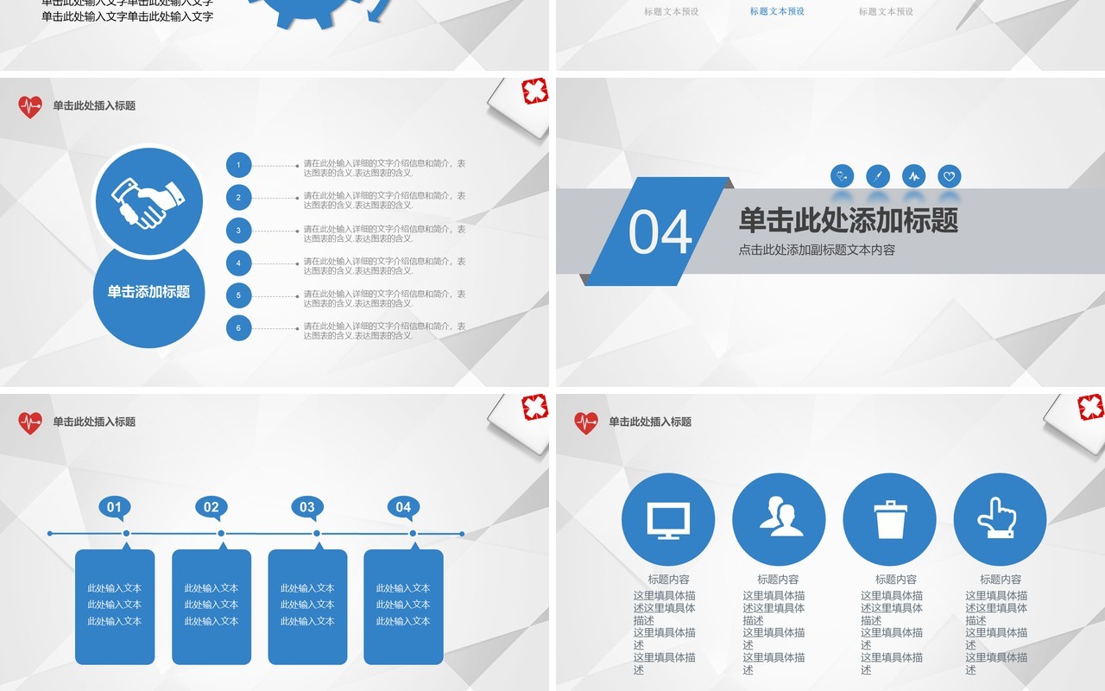1105x691 pixels.
Task: Select the 02 speech-bubble timeline marker
Action: point(212,509)
